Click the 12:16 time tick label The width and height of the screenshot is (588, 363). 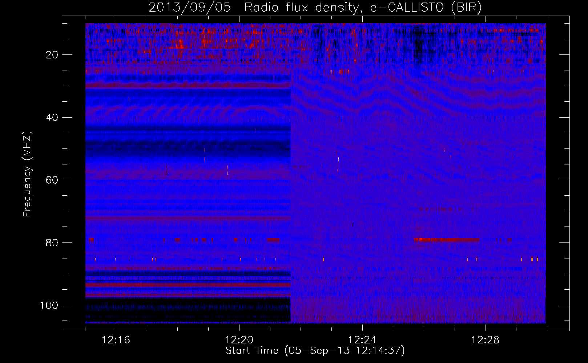116,340
